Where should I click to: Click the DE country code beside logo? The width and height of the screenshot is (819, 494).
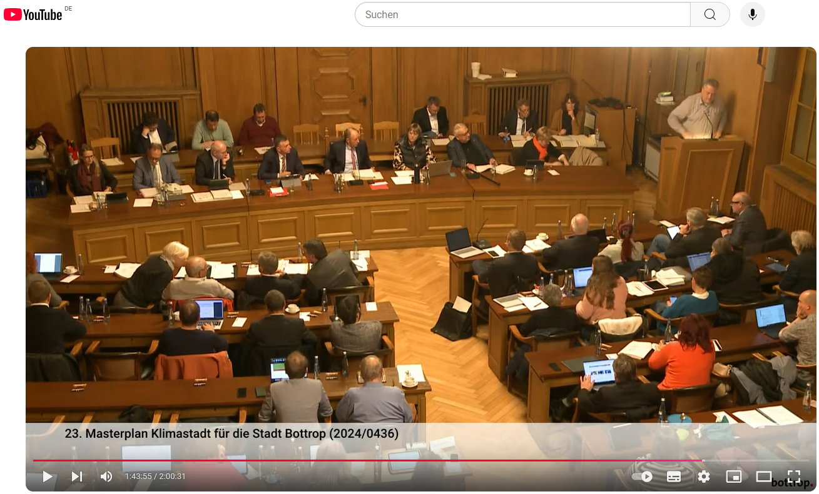tap(68, 9)
